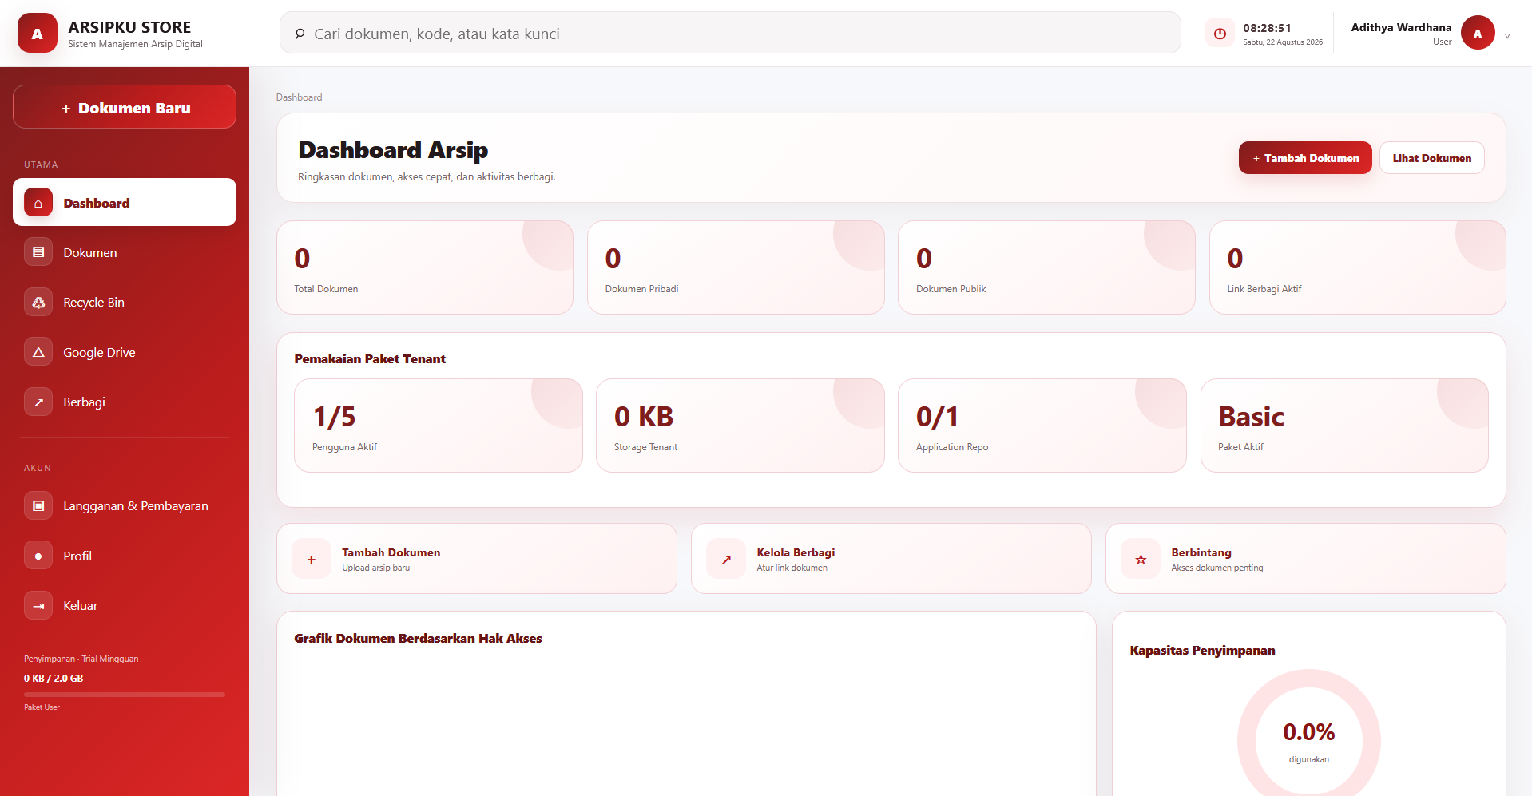Open the Berbintang quick action title

(1201, 552)
